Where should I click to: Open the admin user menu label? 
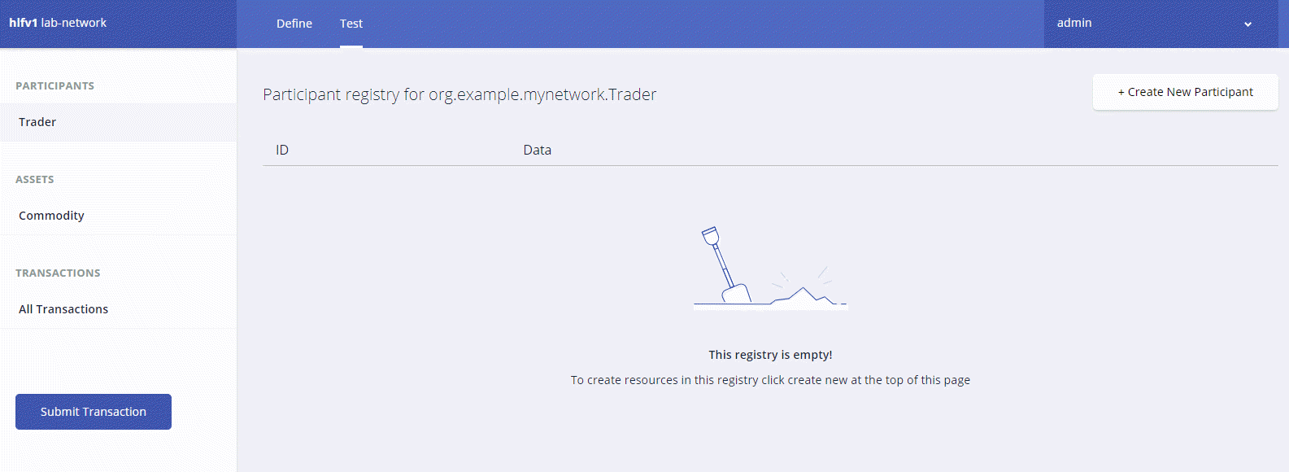coord(1074,23)
